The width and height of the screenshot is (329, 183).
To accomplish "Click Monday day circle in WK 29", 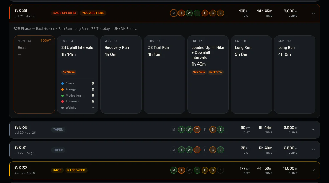I will coord(173,13).
